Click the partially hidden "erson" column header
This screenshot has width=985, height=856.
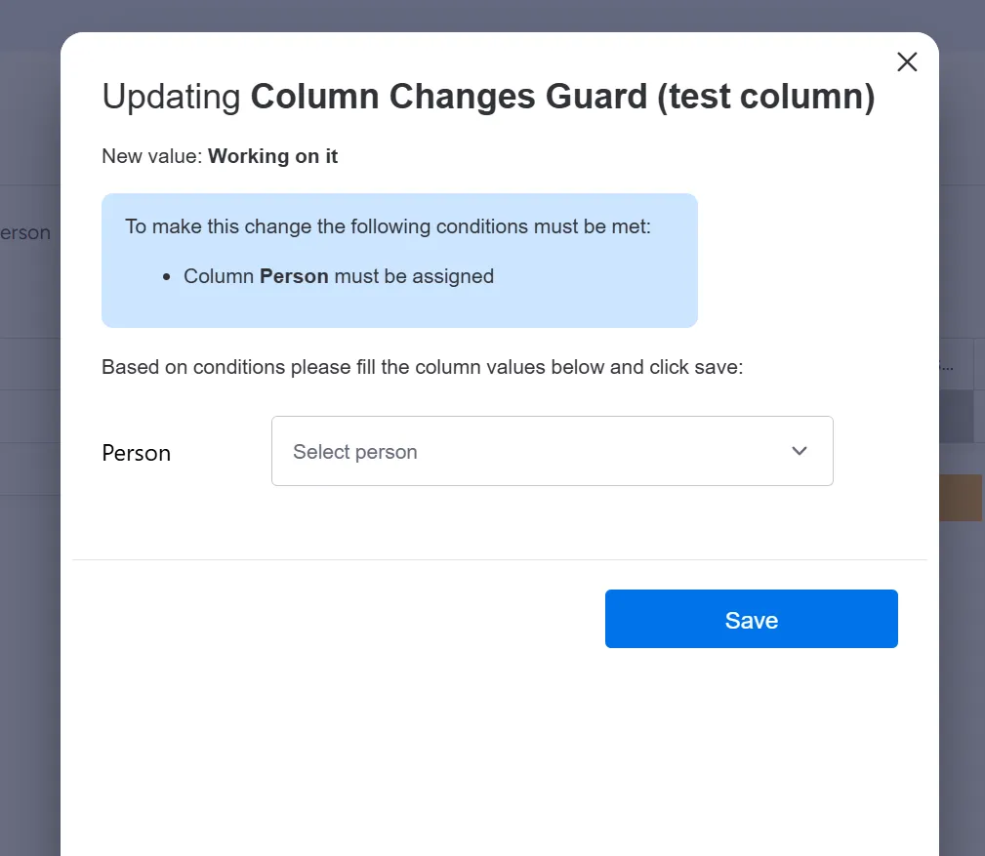27,234
